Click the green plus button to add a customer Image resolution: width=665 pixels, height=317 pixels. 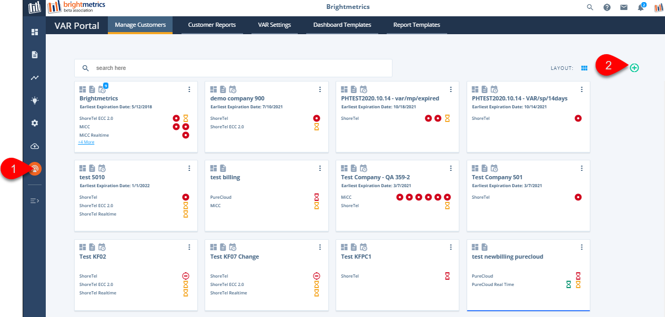(634, 68)
